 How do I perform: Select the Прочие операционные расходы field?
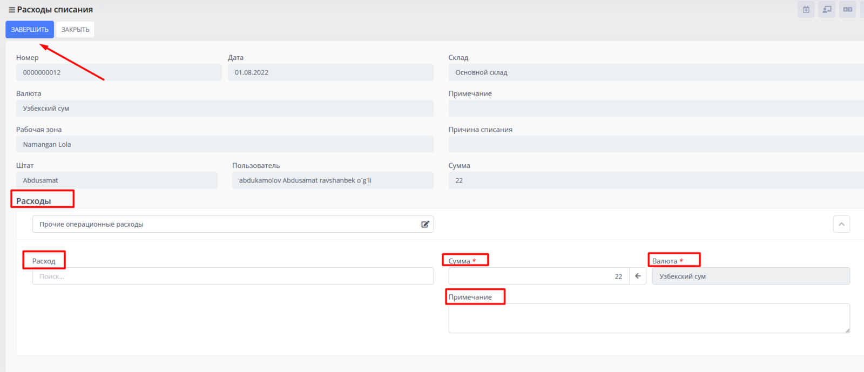[x=227, y=224]
